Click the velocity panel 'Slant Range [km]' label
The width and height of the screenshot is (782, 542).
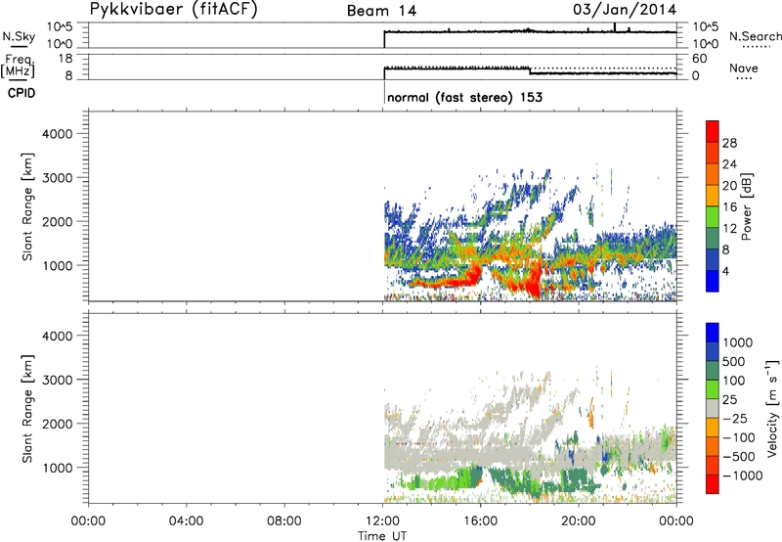pos(27,408)
